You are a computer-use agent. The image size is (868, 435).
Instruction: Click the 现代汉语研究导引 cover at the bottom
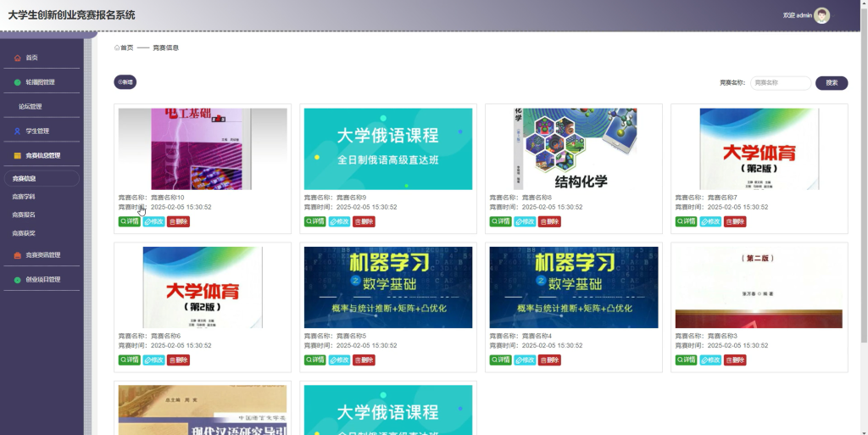point(203,410)
